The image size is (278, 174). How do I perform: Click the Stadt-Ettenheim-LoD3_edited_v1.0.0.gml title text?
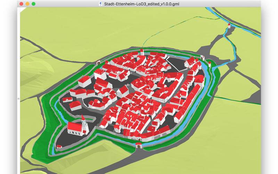pos(141,4)
